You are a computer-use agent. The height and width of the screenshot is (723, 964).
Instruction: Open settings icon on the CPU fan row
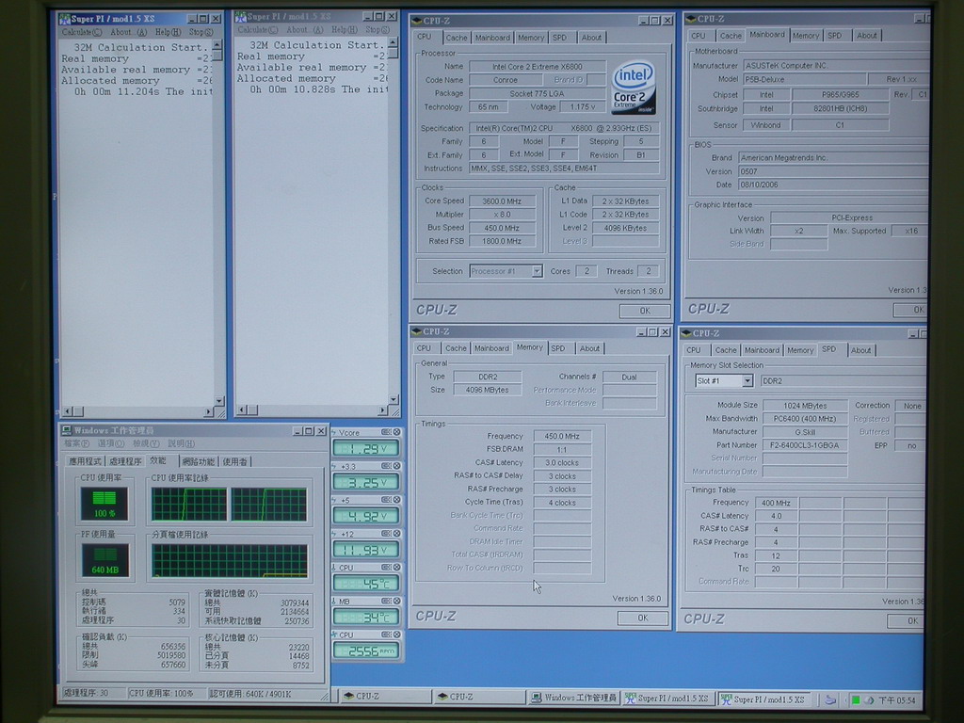coord(386,635)
